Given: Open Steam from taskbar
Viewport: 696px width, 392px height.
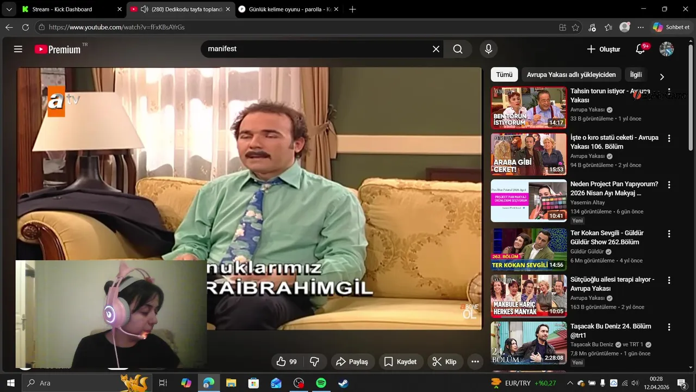Looking at the screenshot, I should pyautogui.click(x=343, y=383).
